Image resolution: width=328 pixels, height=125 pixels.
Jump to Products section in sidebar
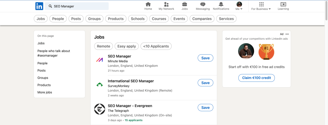click(44, 85)
